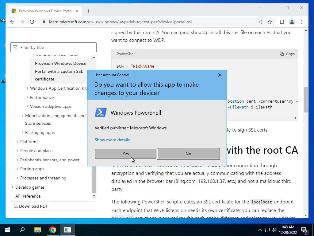Copy the PowerShell code block

[x=287, y=54]
